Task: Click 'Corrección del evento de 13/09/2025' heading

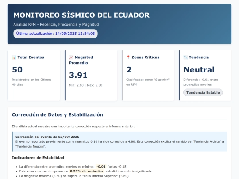Action: tap(47, 137)
